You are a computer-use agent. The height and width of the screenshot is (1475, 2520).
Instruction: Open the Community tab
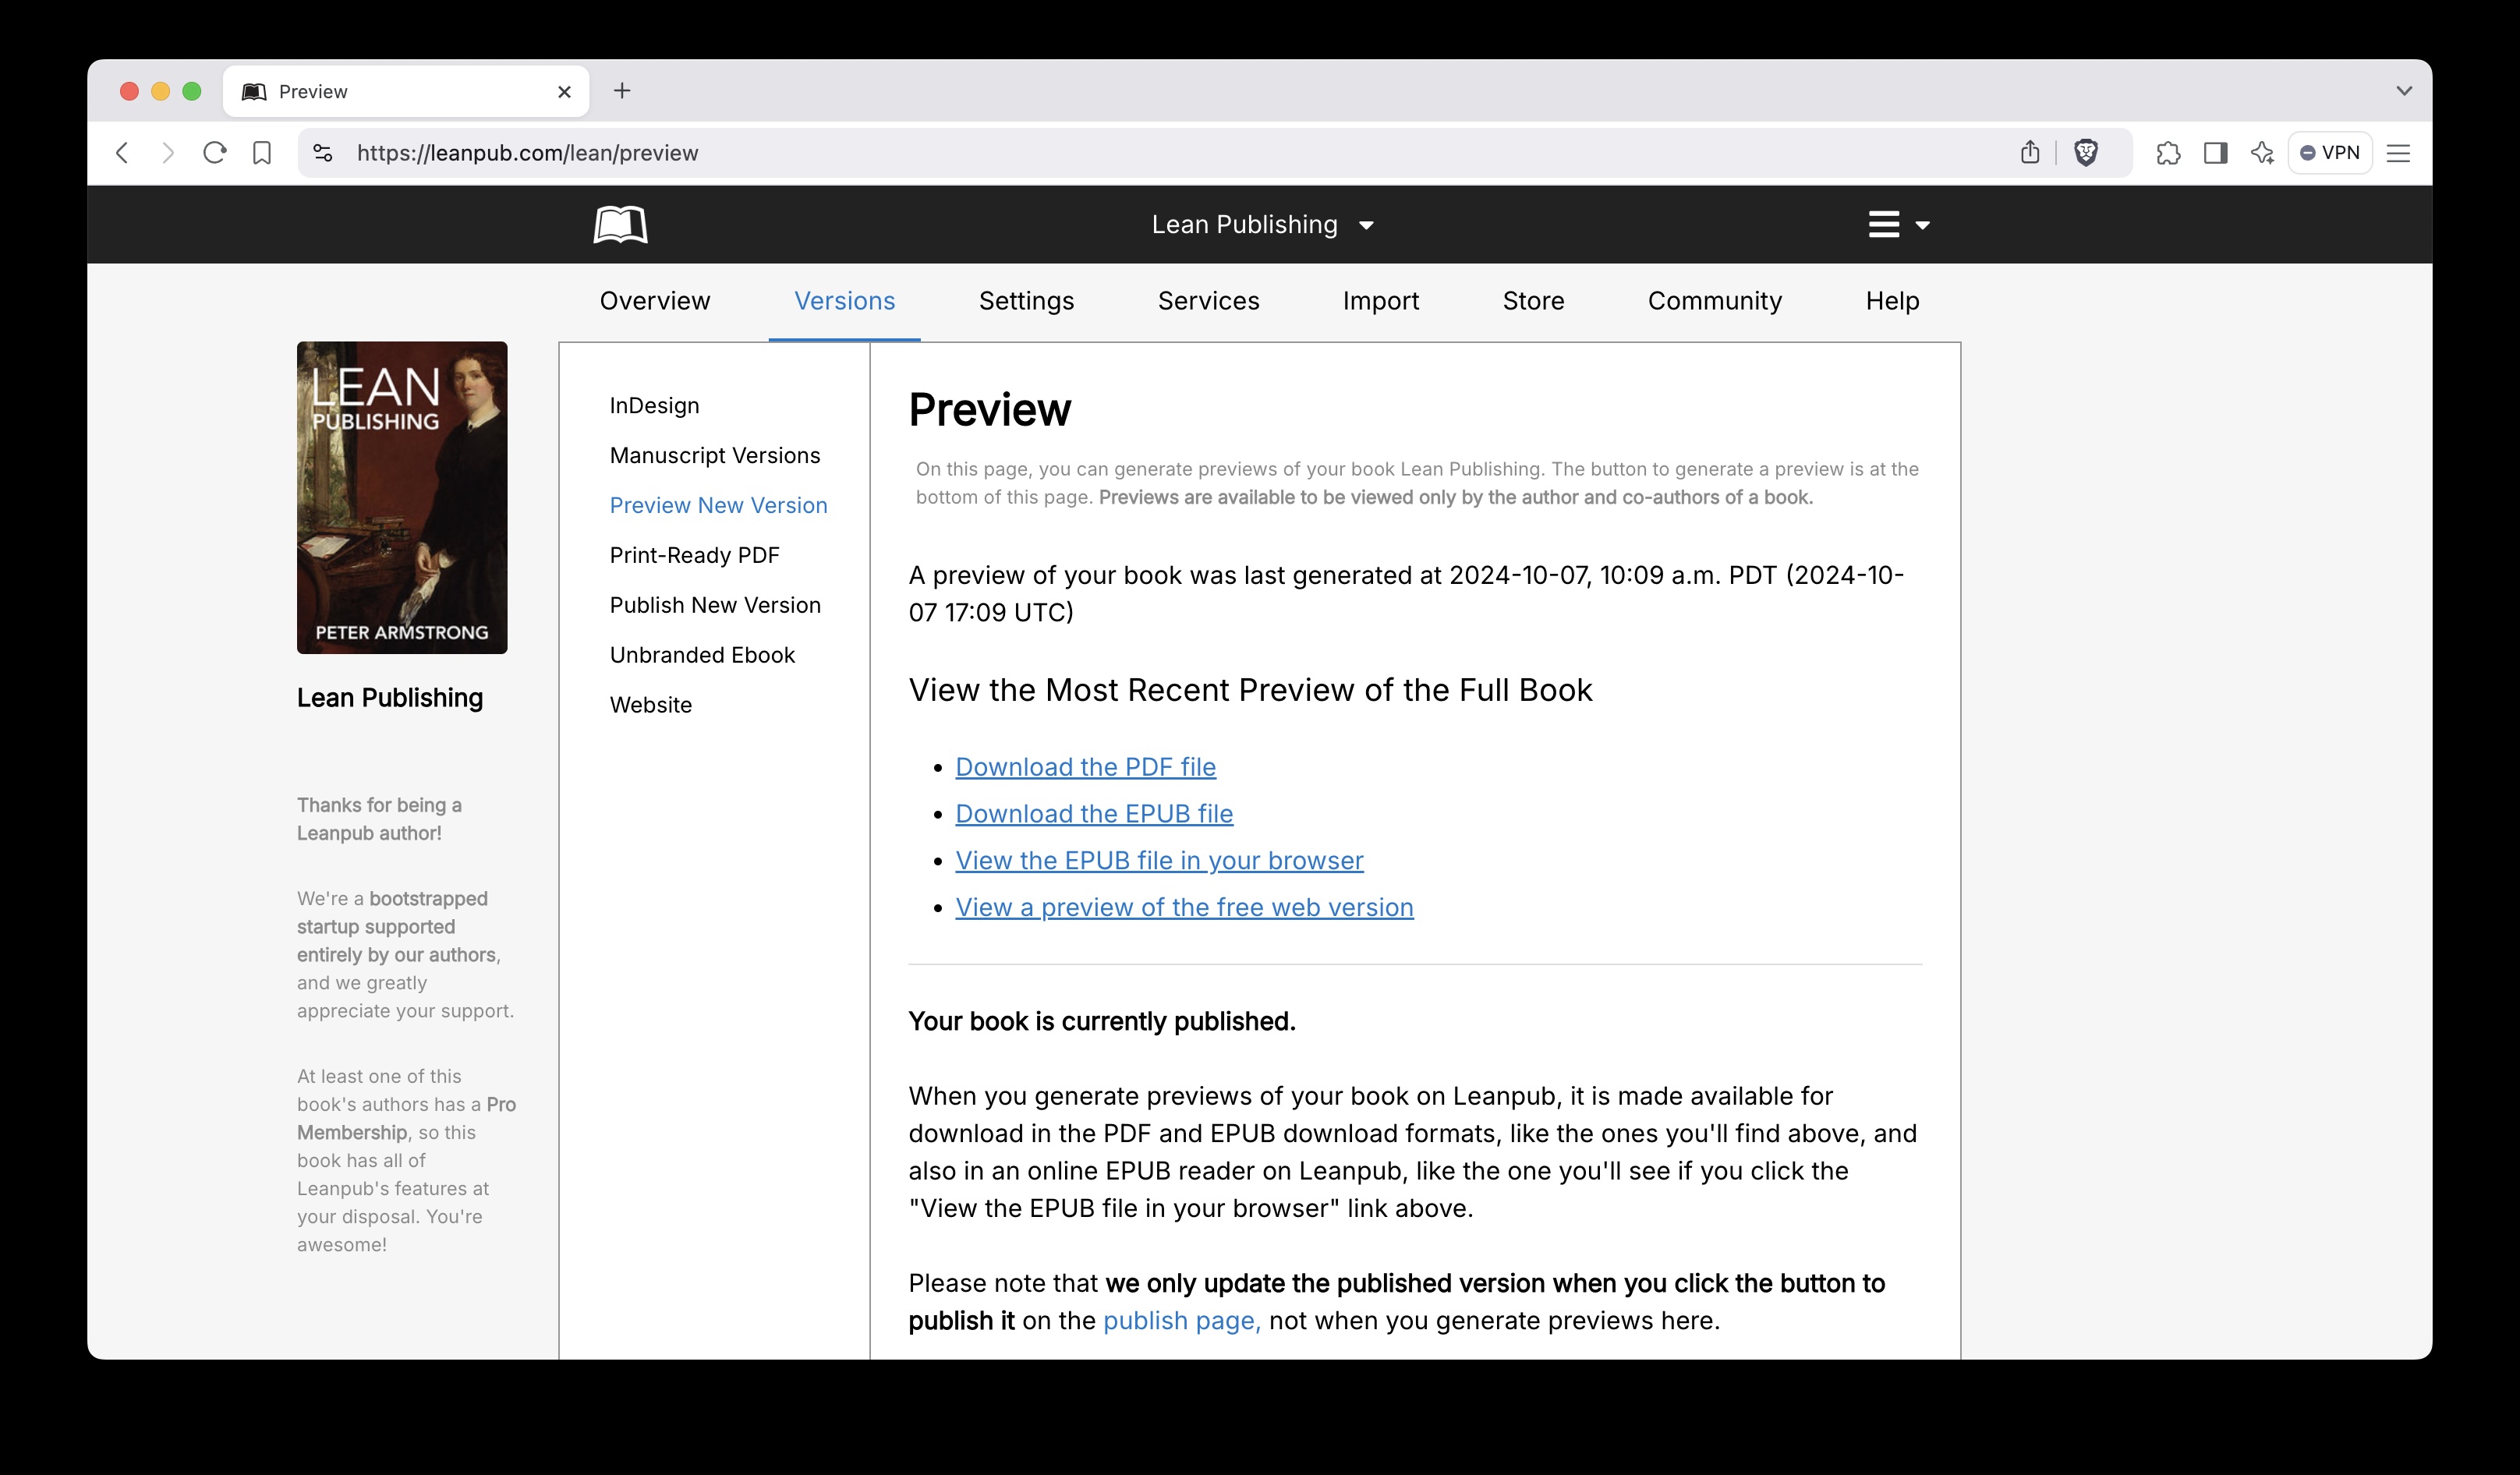(1714, 301)
